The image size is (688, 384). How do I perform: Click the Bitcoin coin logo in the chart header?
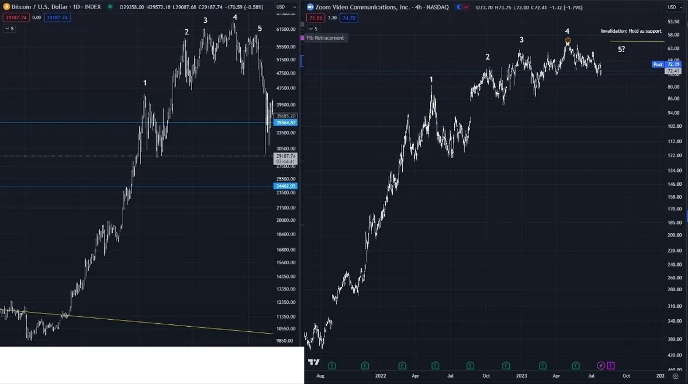pos(7,6)
